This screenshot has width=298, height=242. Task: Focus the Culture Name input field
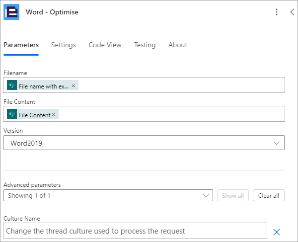coord(135,231)
